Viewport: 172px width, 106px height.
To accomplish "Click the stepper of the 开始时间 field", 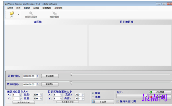I will (x=38, y=76).
